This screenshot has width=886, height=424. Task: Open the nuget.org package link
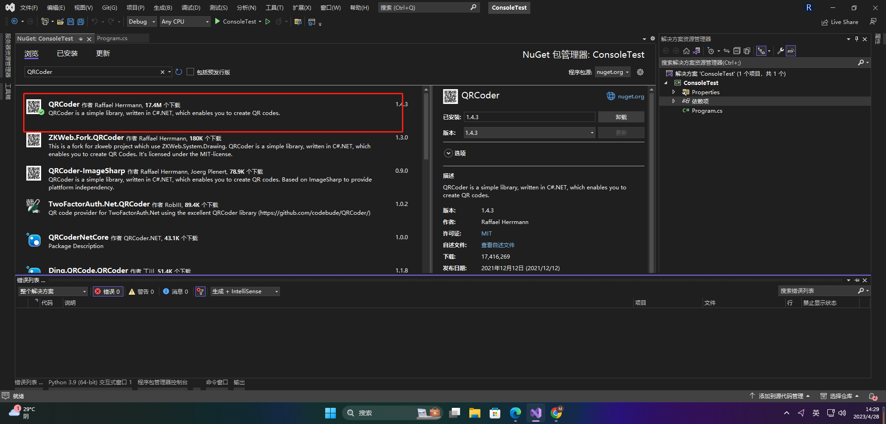pos(625,96)
